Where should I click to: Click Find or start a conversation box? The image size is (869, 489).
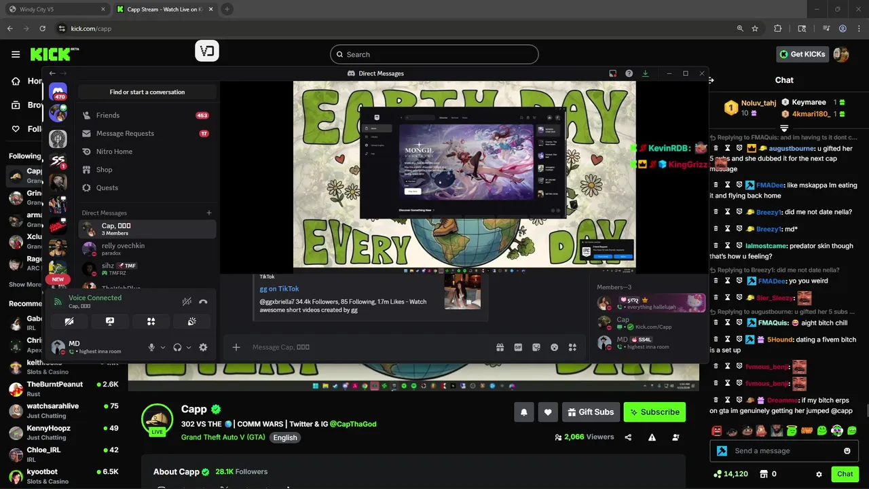click(x=147, y=92)
